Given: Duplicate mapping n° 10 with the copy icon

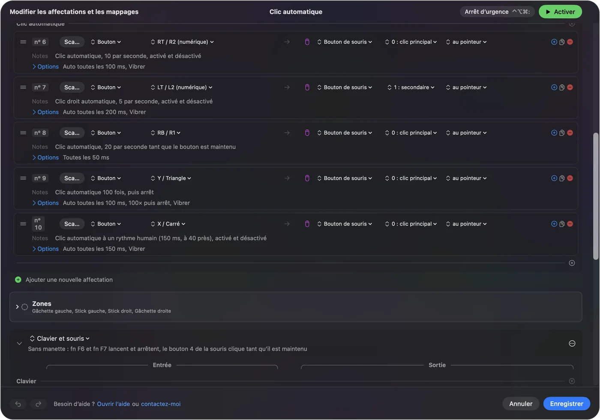Looking at the screenshot, I should point(562,224).
